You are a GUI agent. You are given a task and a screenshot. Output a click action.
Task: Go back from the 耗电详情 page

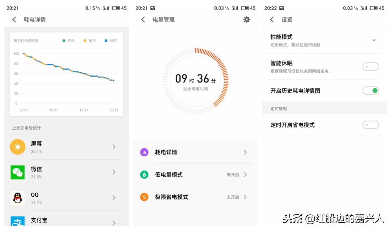pyautogui.click(x=14, y=20)
